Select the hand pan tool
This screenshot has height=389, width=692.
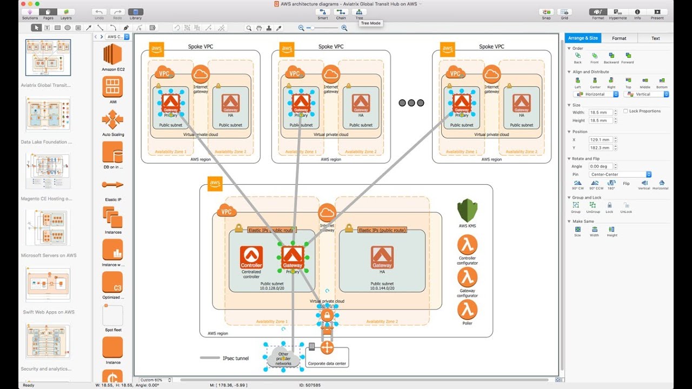tap(259, 28)
